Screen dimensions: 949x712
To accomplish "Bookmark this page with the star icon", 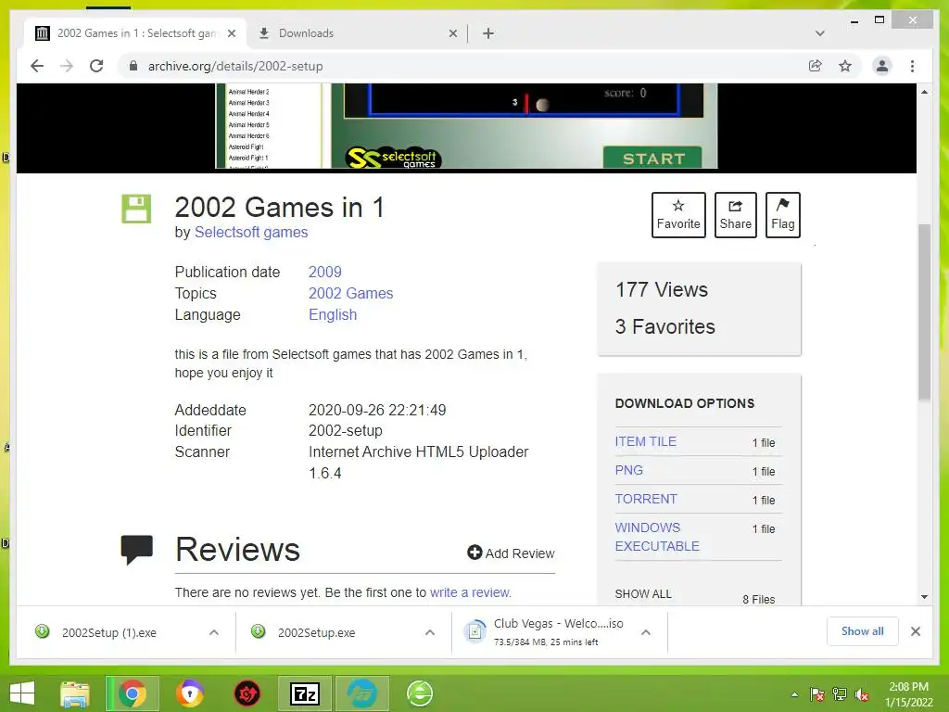I will tap(845, 66).
